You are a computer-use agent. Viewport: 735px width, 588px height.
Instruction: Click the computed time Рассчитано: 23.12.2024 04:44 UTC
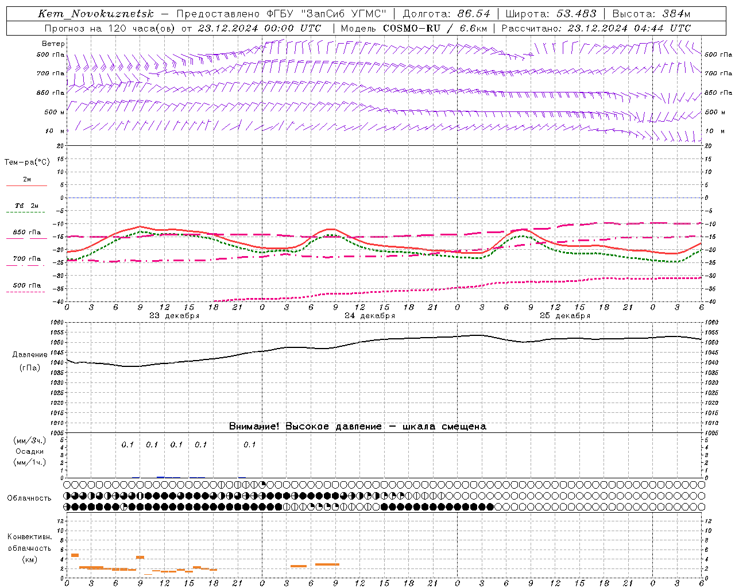[596, 28]
